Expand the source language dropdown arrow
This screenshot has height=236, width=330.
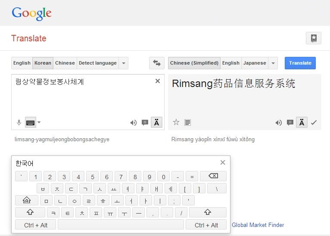(x=124, y=63)
